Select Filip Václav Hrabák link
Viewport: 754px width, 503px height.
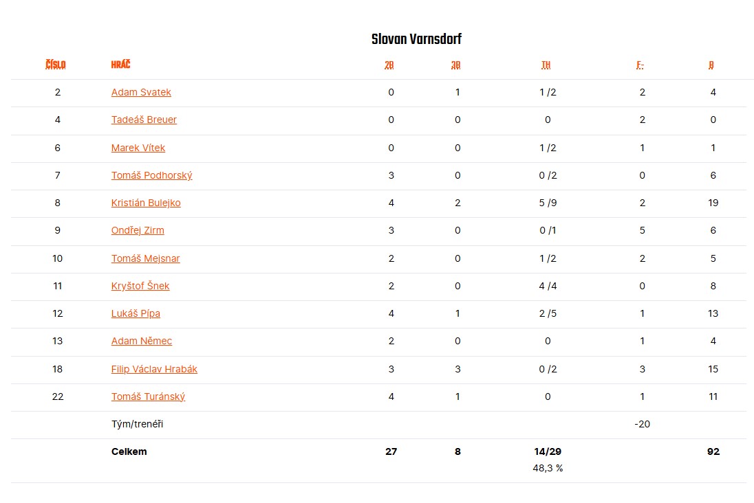pos(154,369)
